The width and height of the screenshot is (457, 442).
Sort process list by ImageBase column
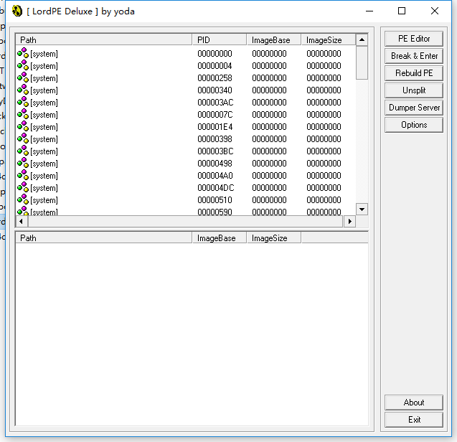click(274, 40)
